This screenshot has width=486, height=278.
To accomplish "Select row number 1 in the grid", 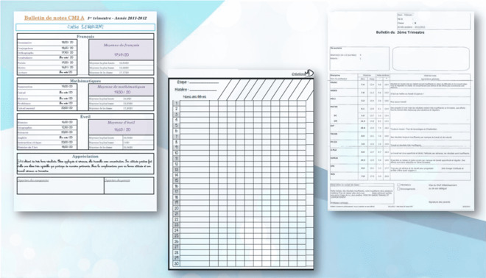I will tap(177, 104).
